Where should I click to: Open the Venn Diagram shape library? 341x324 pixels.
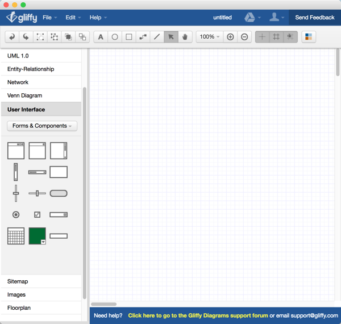tap(41, 95)
